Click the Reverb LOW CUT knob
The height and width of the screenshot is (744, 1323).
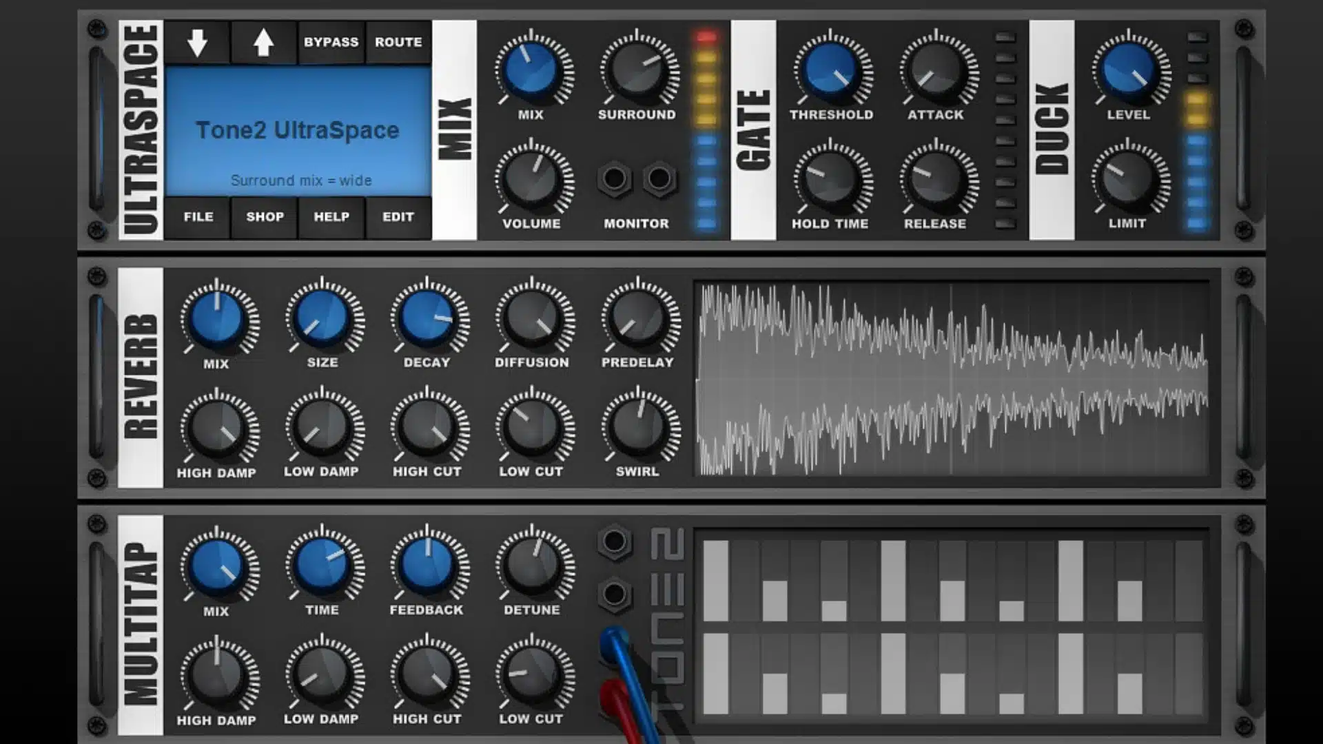click(533, 427)
